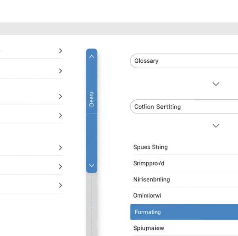Screen dimensions: 238x236
Task: Click the gray dotted scrollbar track below blue bar
Action: pos(92,204)
